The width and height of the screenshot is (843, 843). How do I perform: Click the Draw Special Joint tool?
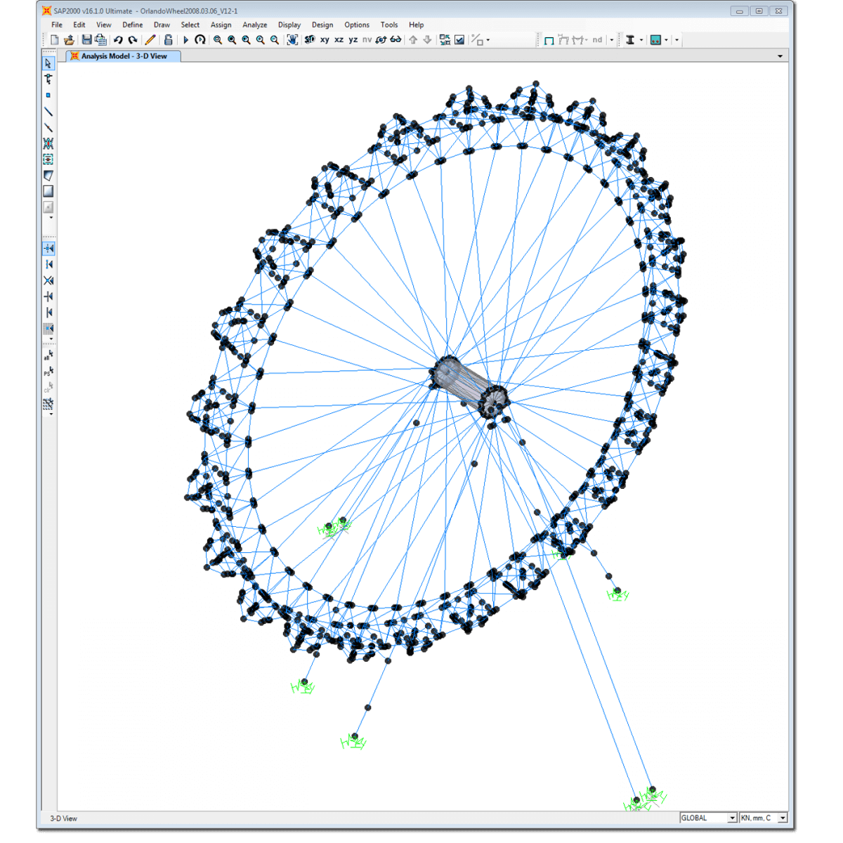point(48,95)
